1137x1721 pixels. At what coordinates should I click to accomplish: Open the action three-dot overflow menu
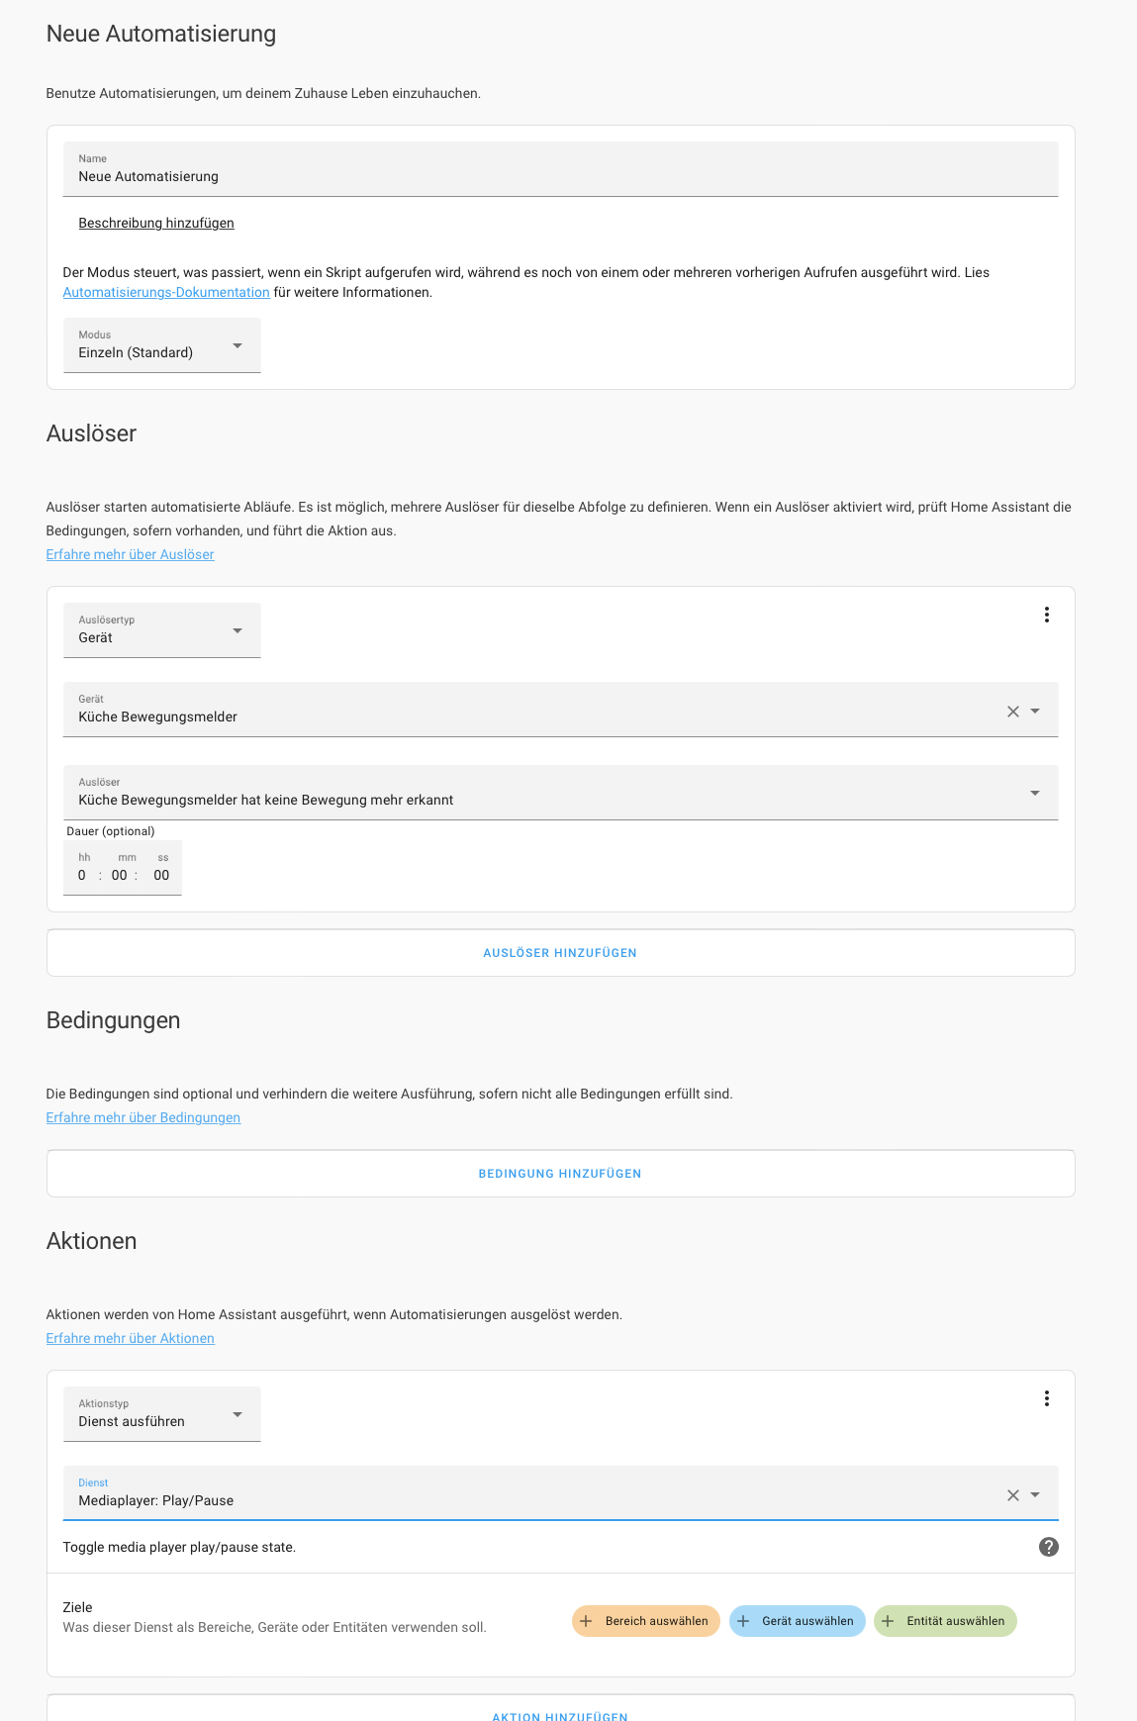pyautogui.click(x=1046, y=1398)
